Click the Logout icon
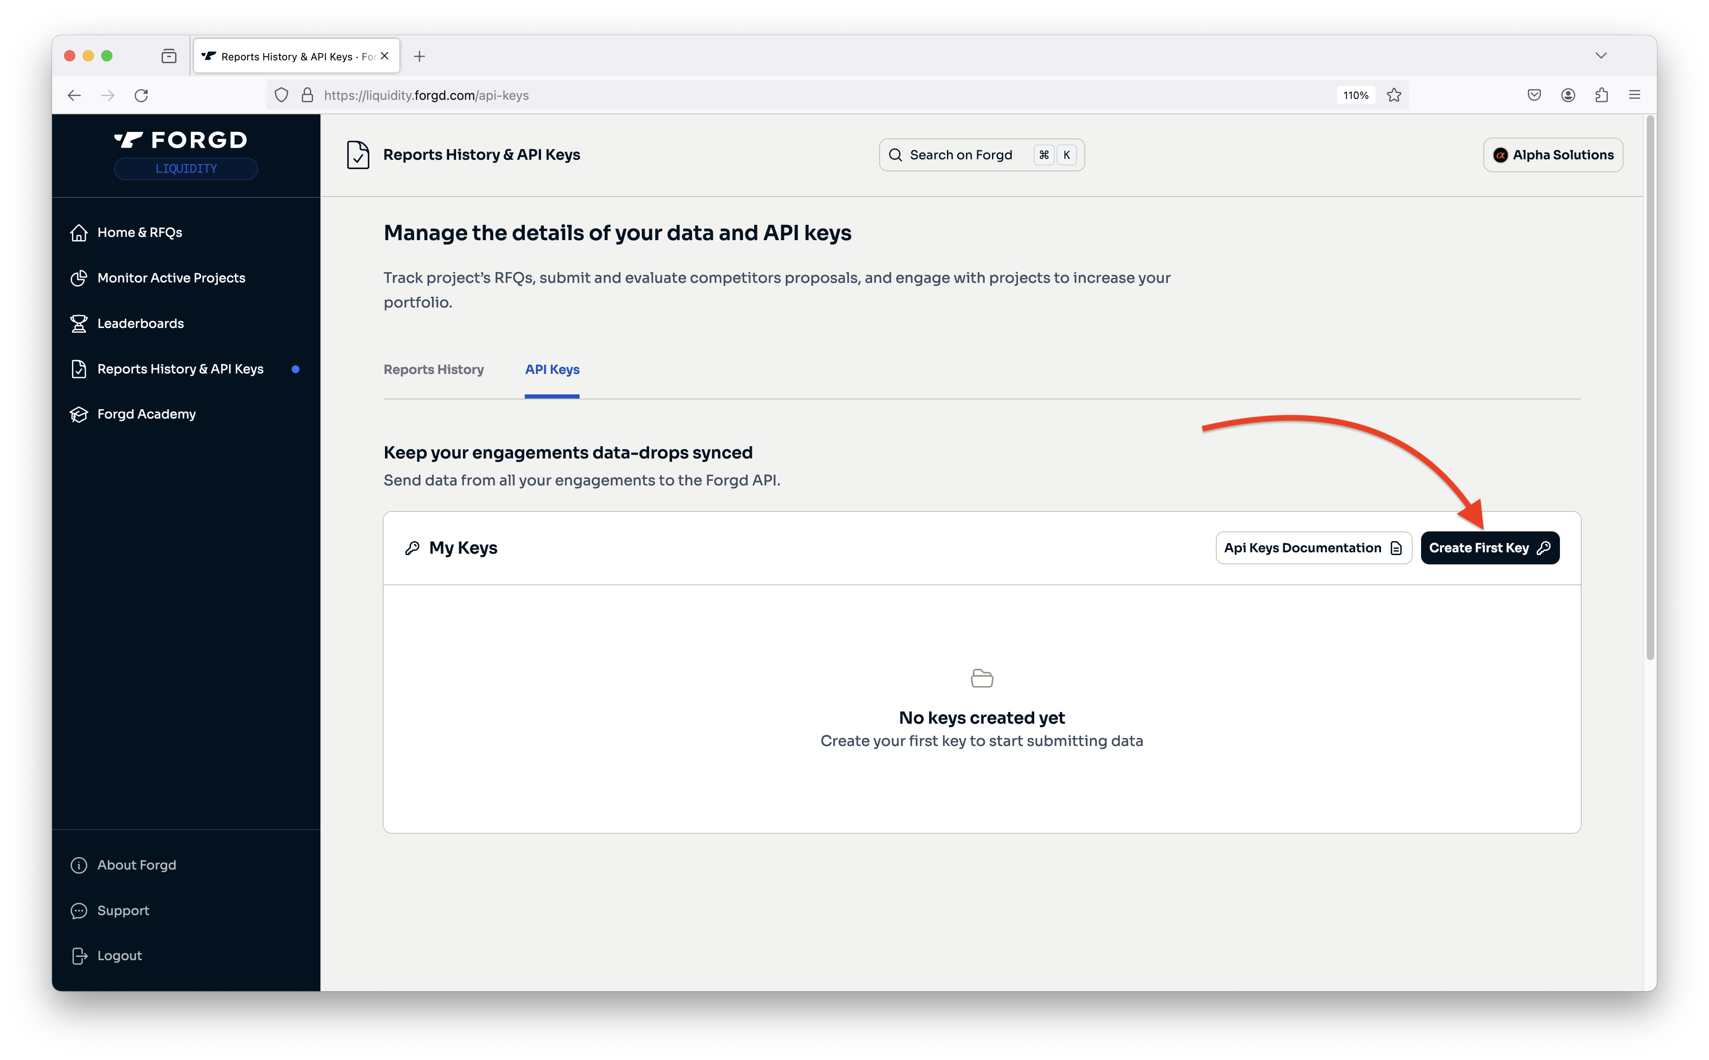This screenshot has width=1709, height=1060. point(79,955)
